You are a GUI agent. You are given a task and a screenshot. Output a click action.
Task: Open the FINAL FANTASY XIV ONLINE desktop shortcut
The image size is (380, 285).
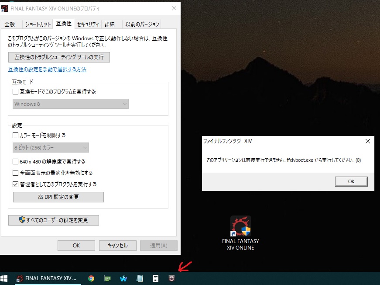click(240, 233)
